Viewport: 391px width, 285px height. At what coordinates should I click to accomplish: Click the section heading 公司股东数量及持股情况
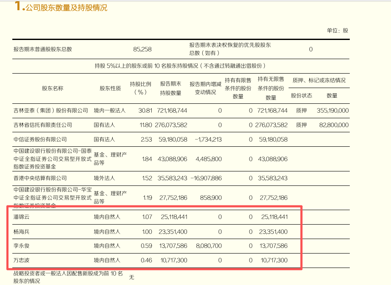[66, 8]
